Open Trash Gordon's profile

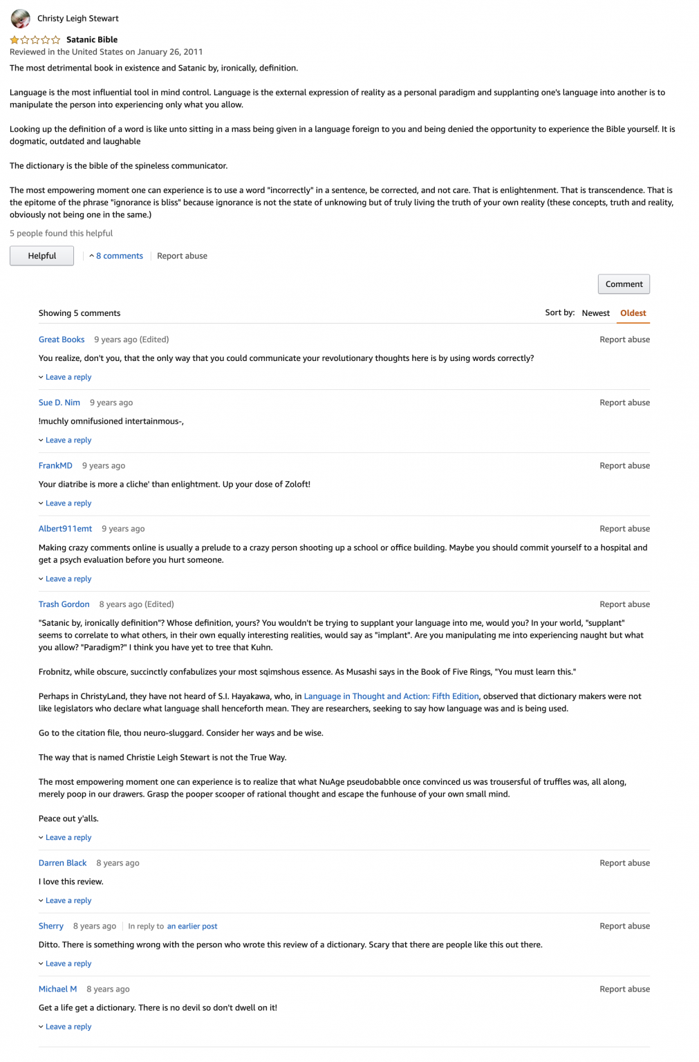[64, 604]
